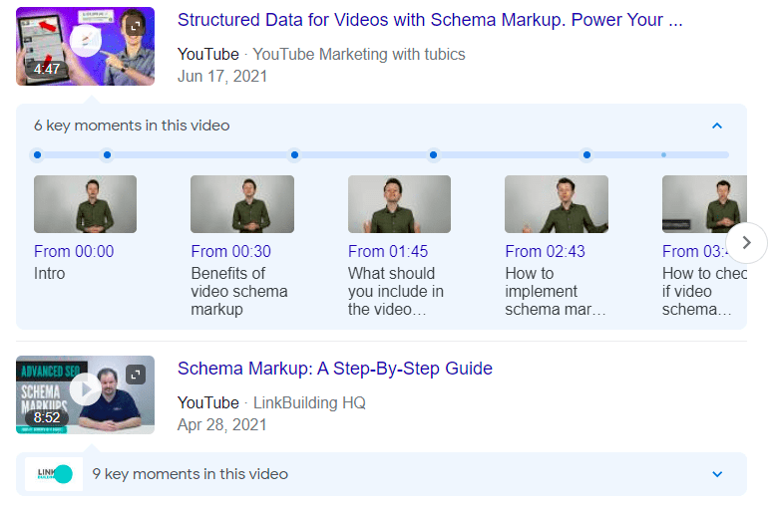774x507 pixels.
Task: Click the tubics video thumbnail with 4:47 duration
Action: (86, 47)
